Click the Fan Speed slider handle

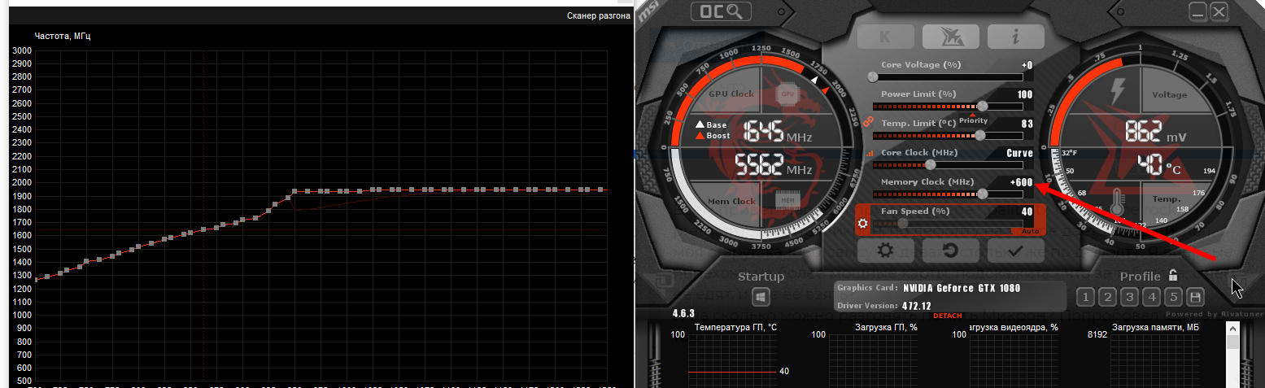pos(902,223)
